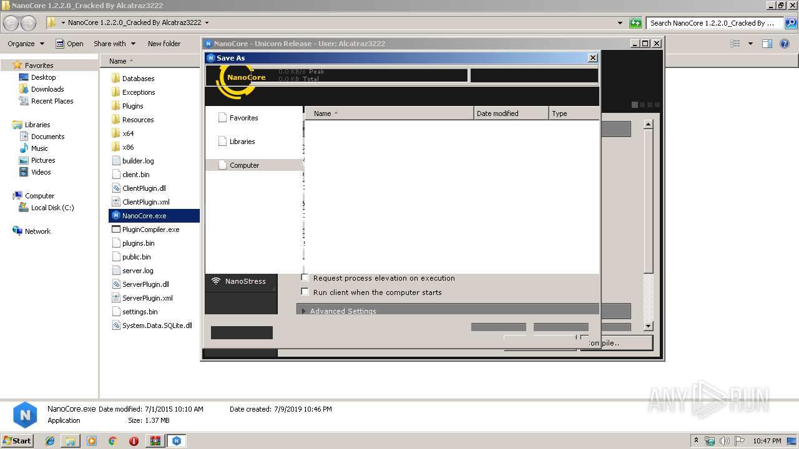This screenshot has width=799, height=449.
Task: Select the builder.log file
Action: (132, 161)
